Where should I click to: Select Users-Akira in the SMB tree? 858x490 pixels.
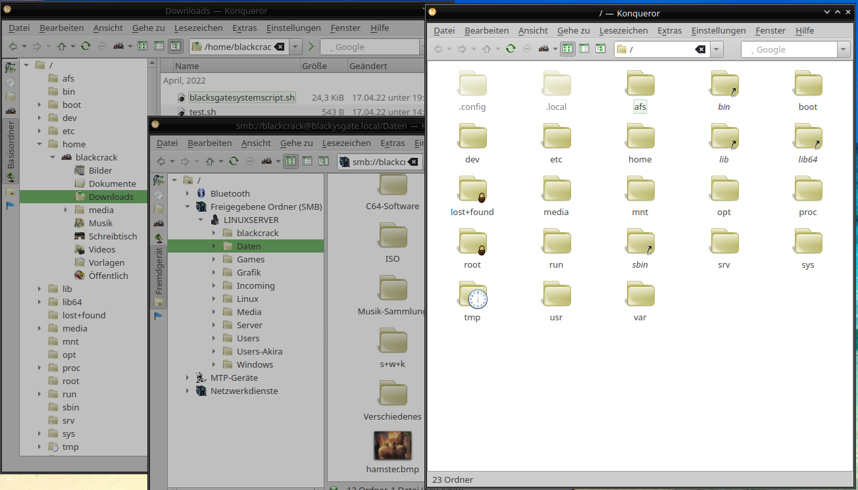(x=259, y=351)
